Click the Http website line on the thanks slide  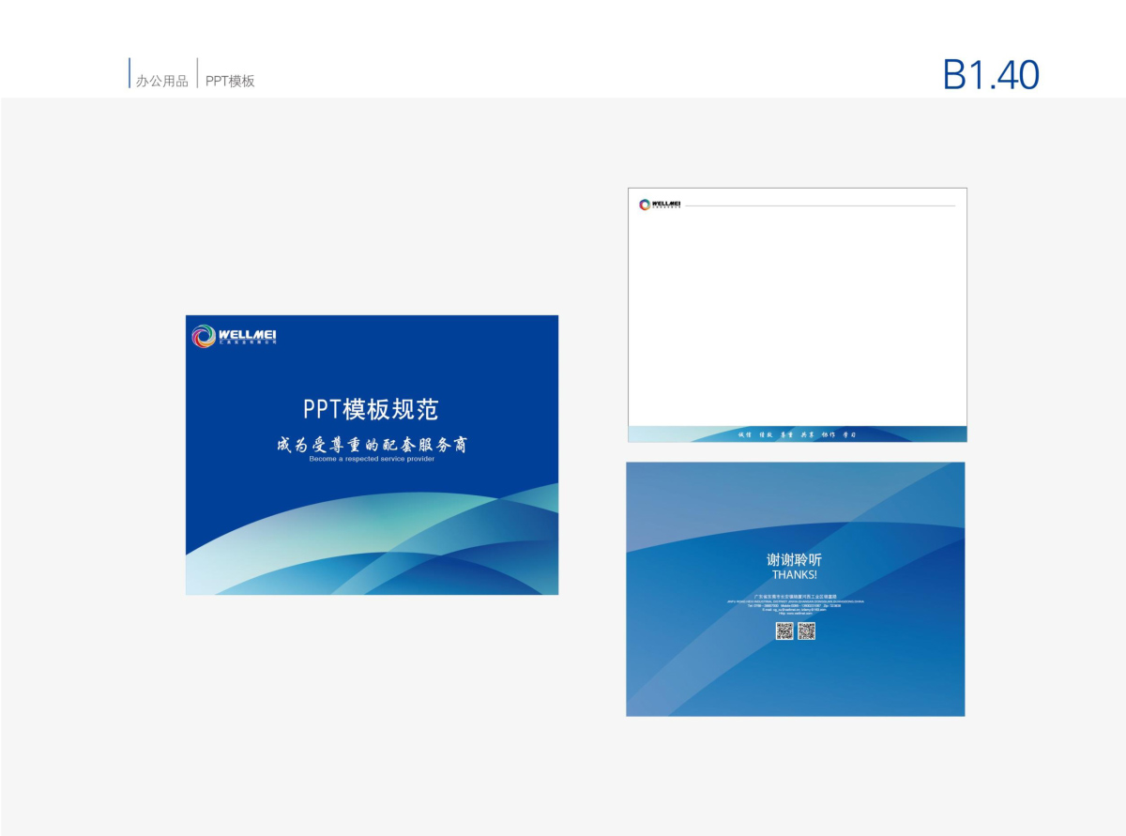click(795, 614)
